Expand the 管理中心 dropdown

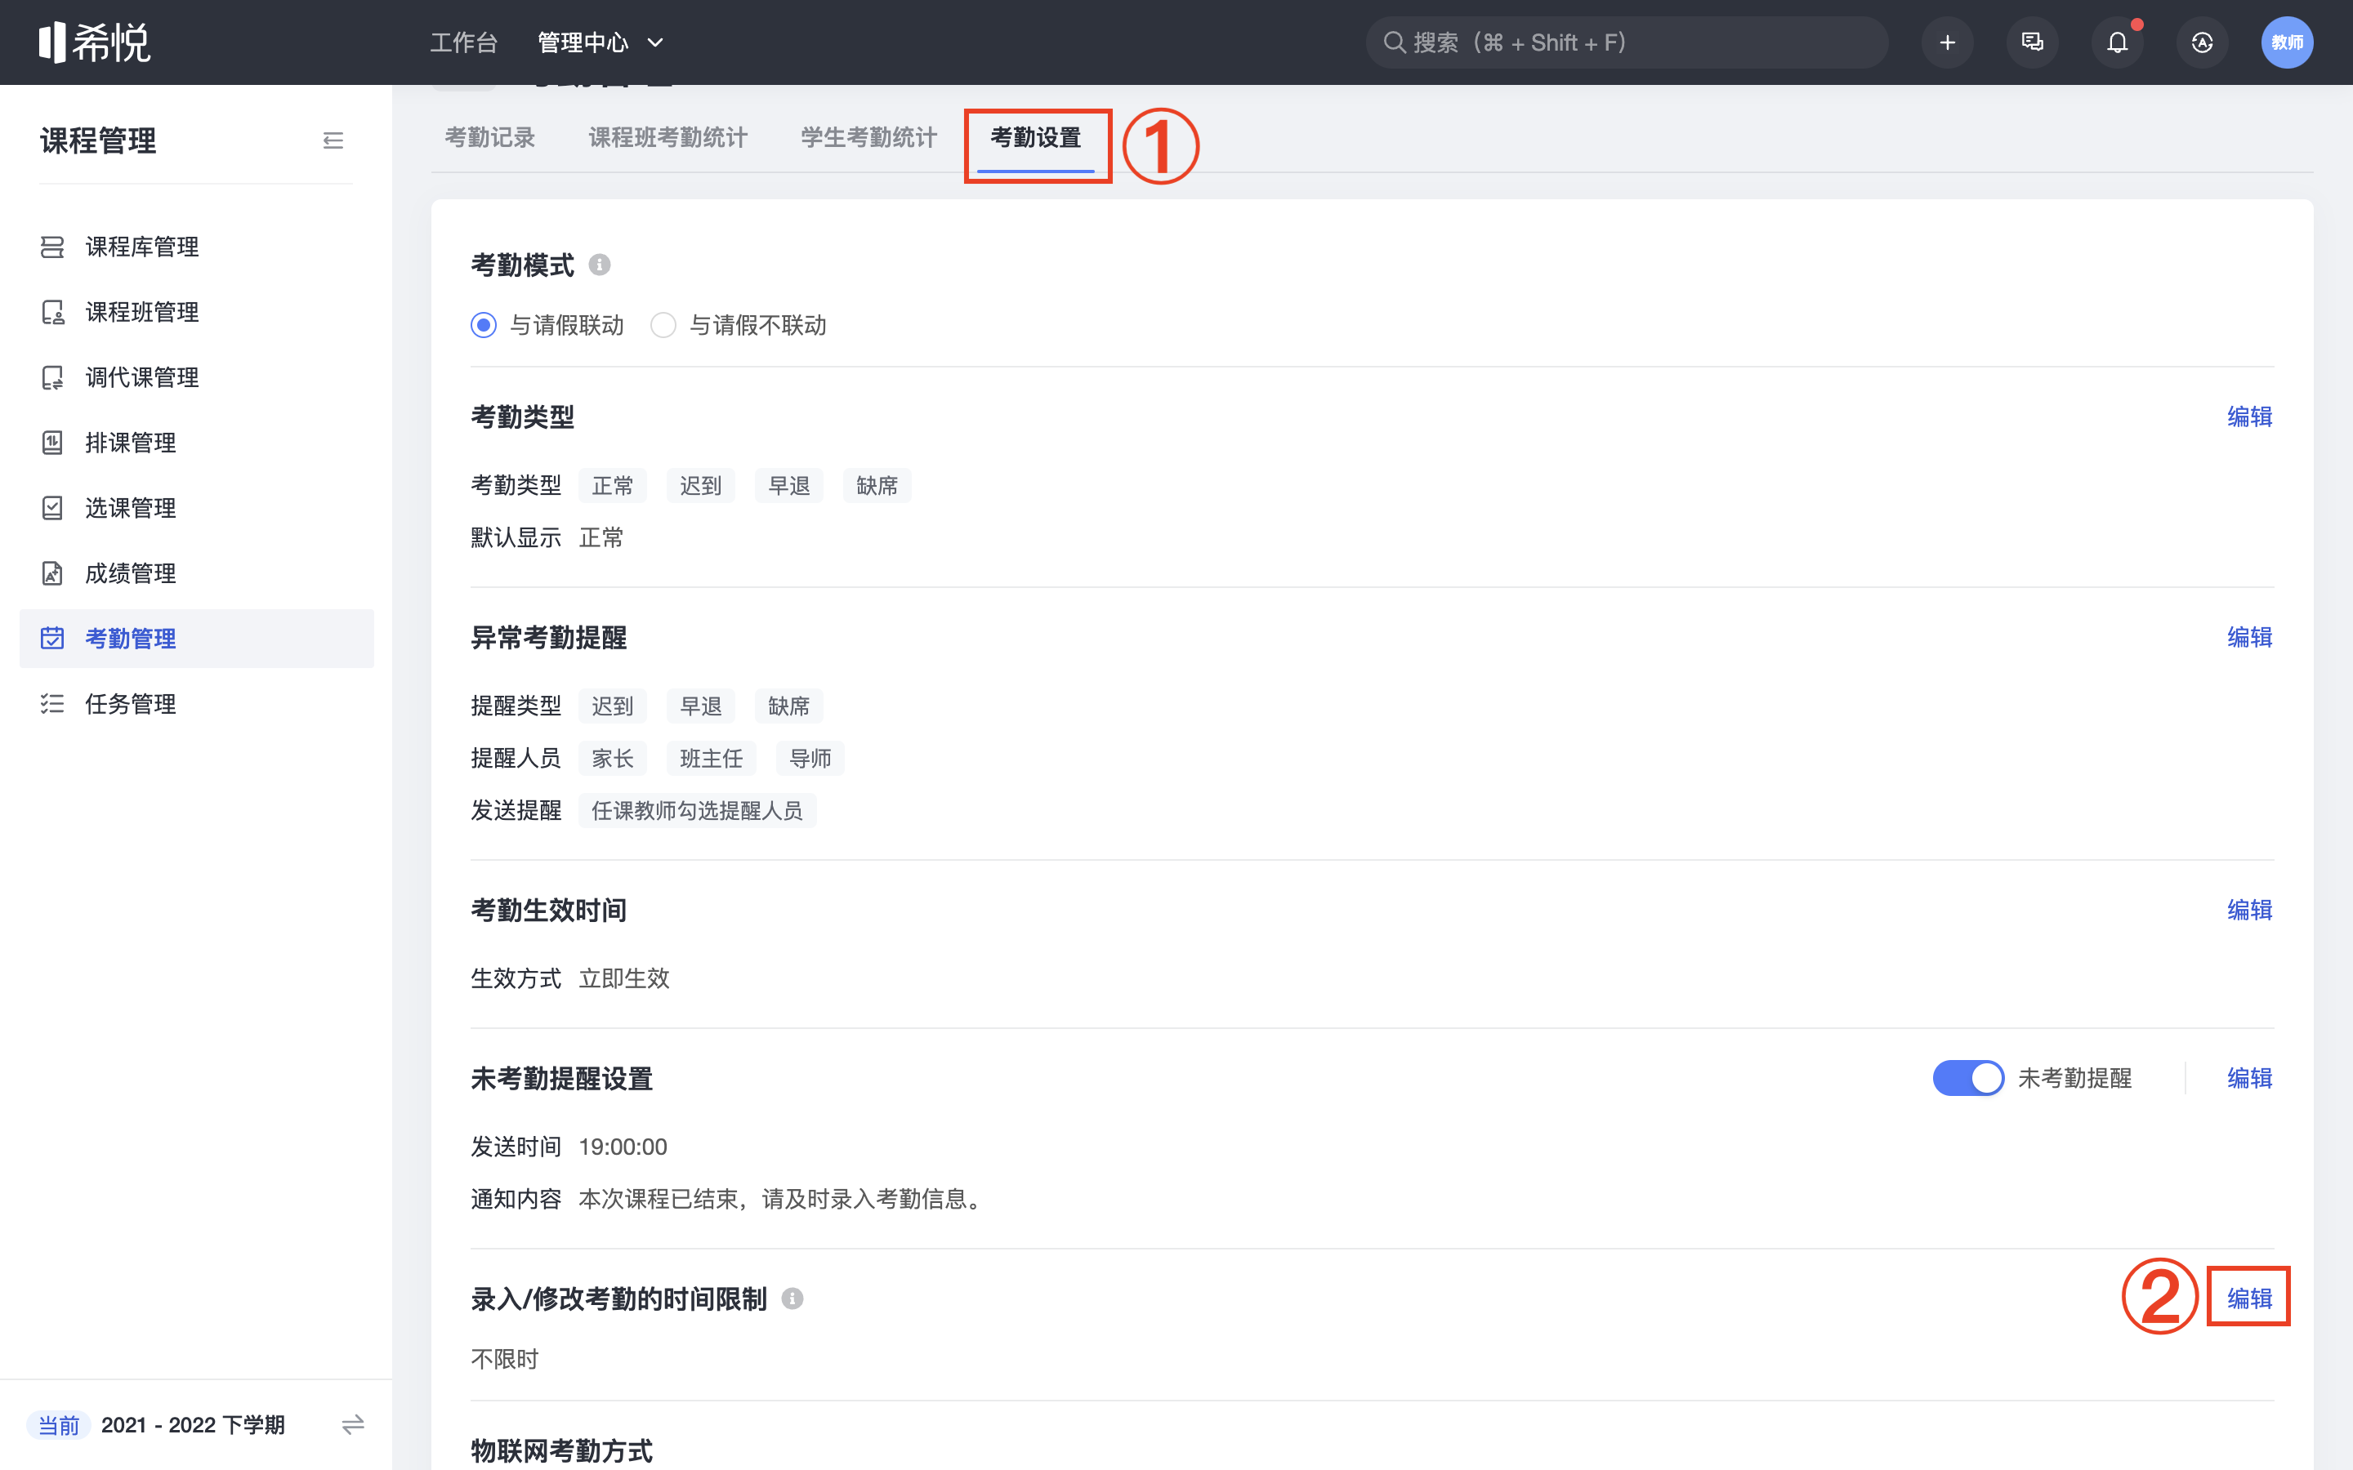601,42
